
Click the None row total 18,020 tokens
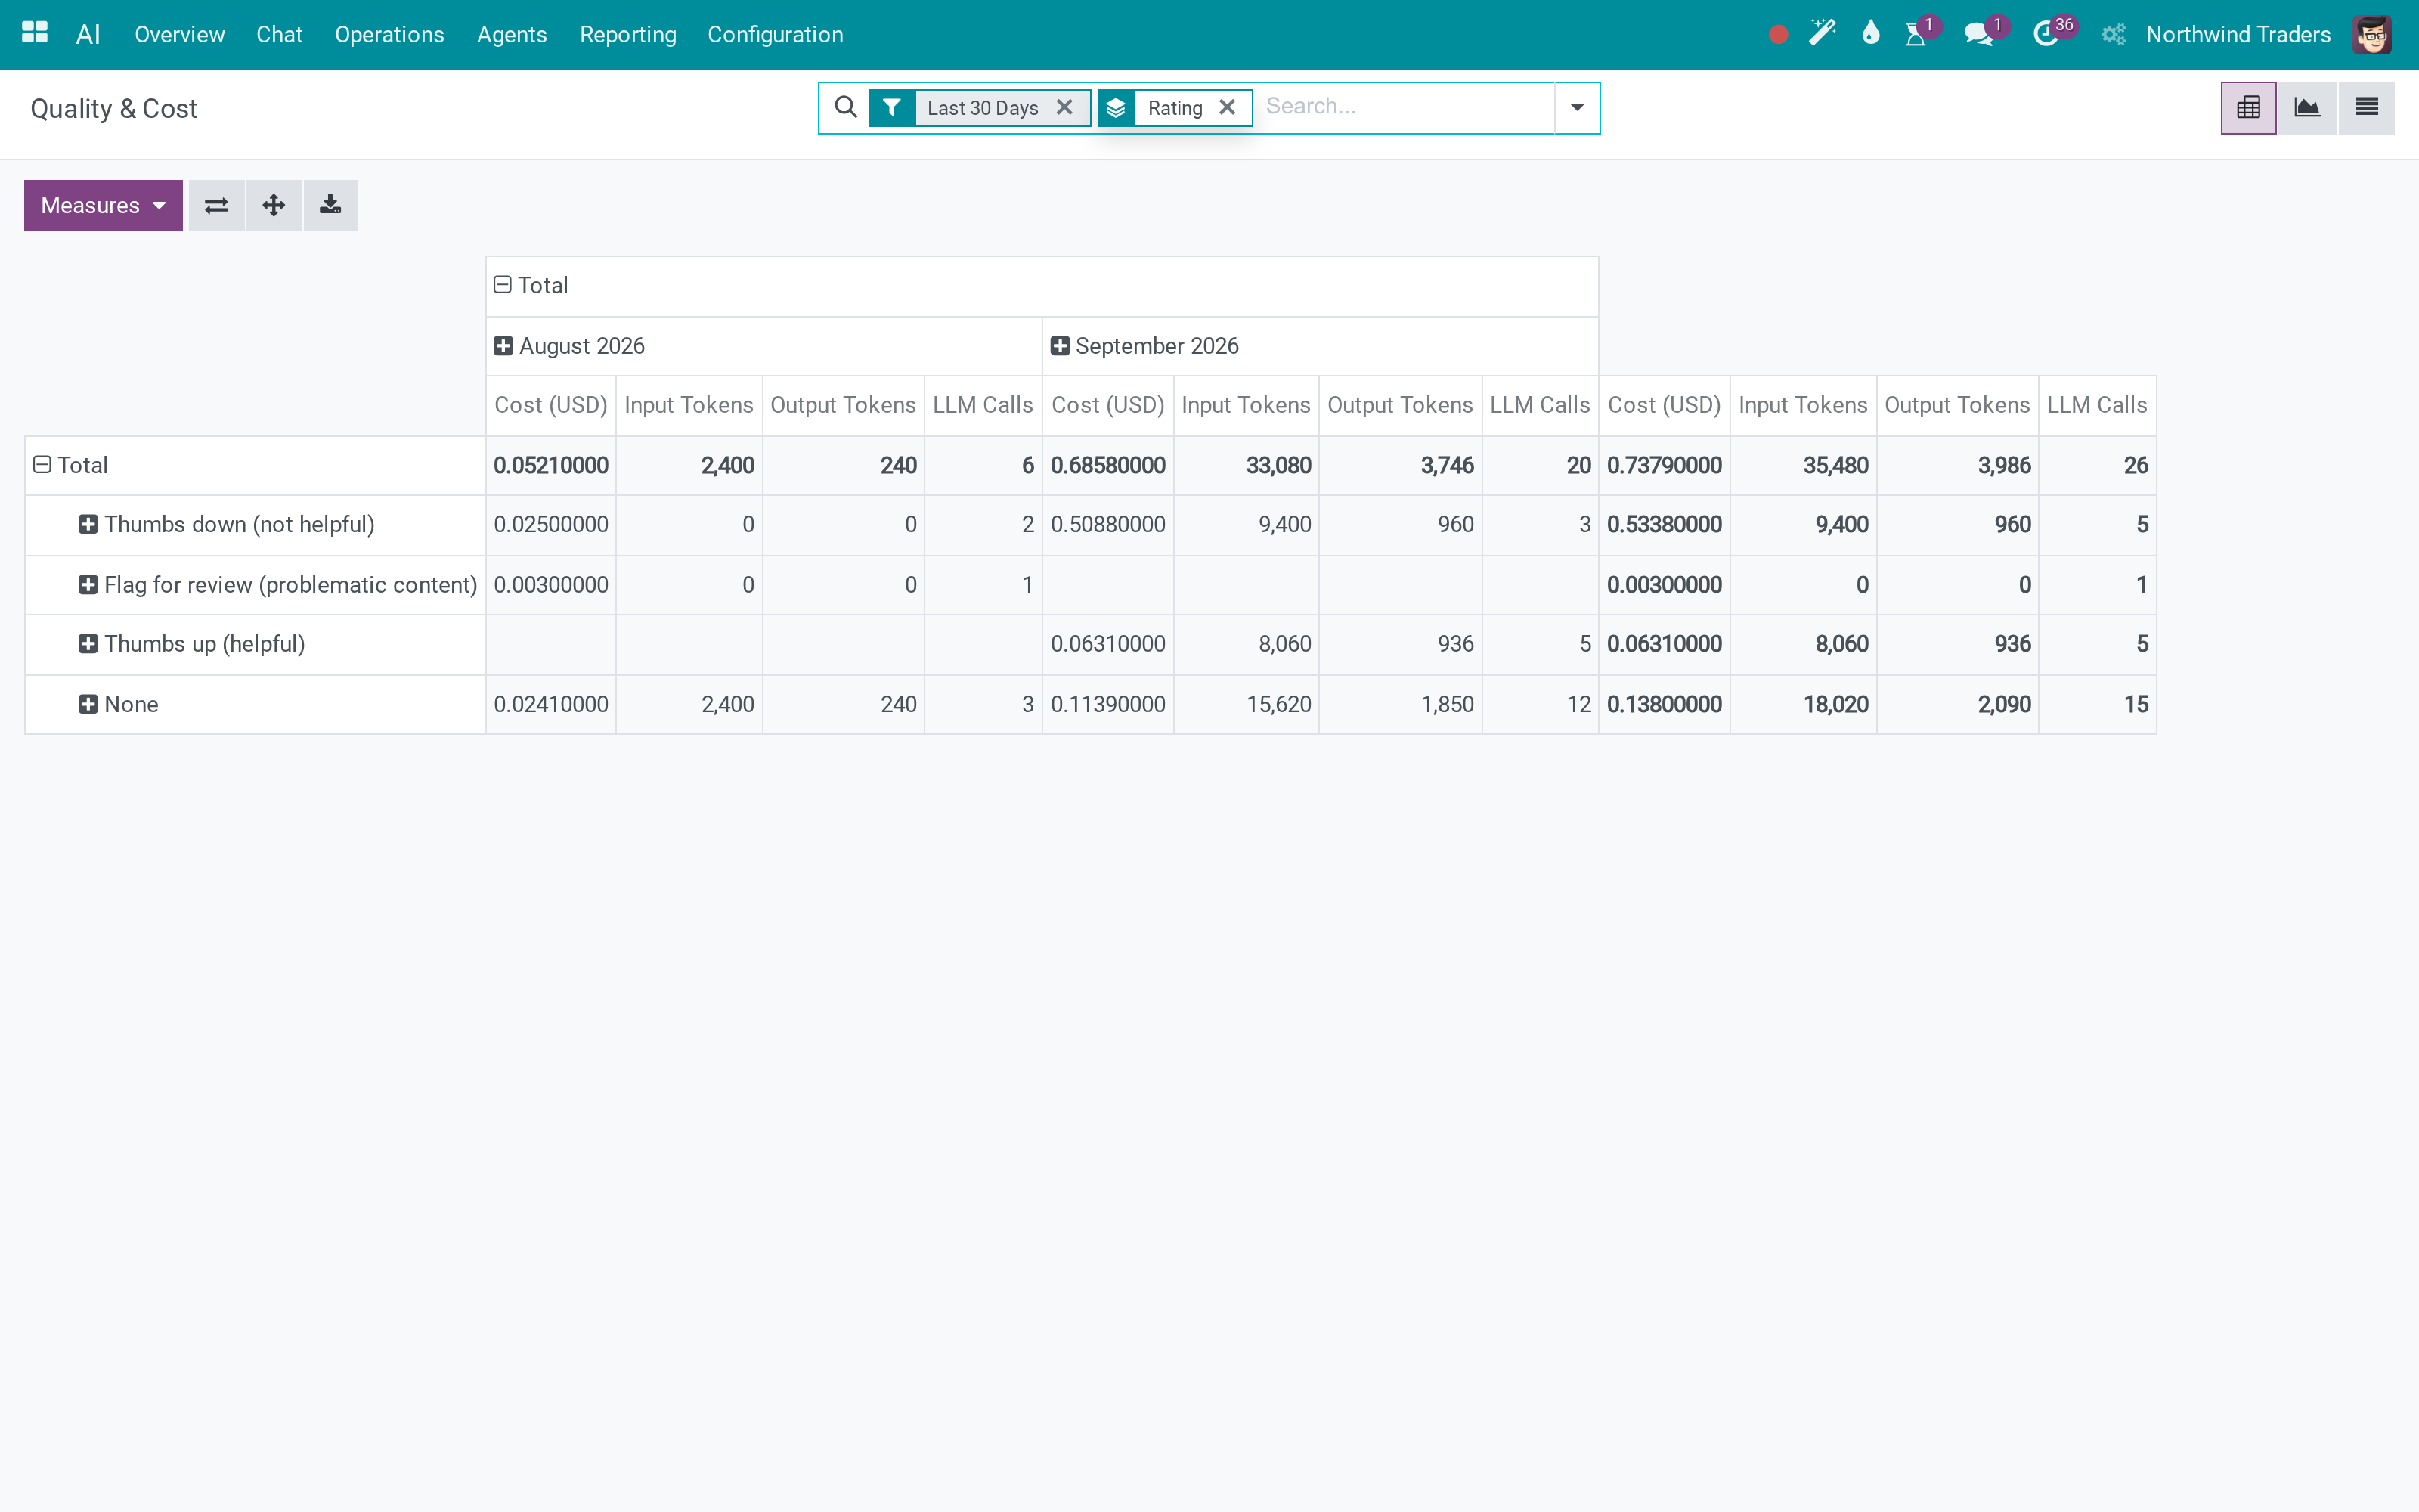(x=1803, y=704)
